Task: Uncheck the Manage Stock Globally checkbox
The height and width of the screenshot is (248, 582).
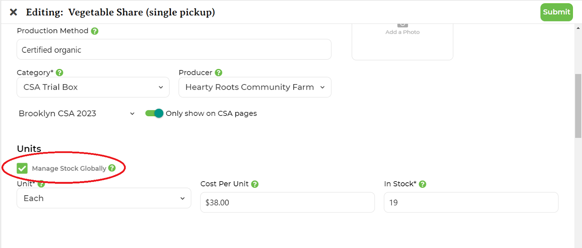Action: click(x=22, y=168)
